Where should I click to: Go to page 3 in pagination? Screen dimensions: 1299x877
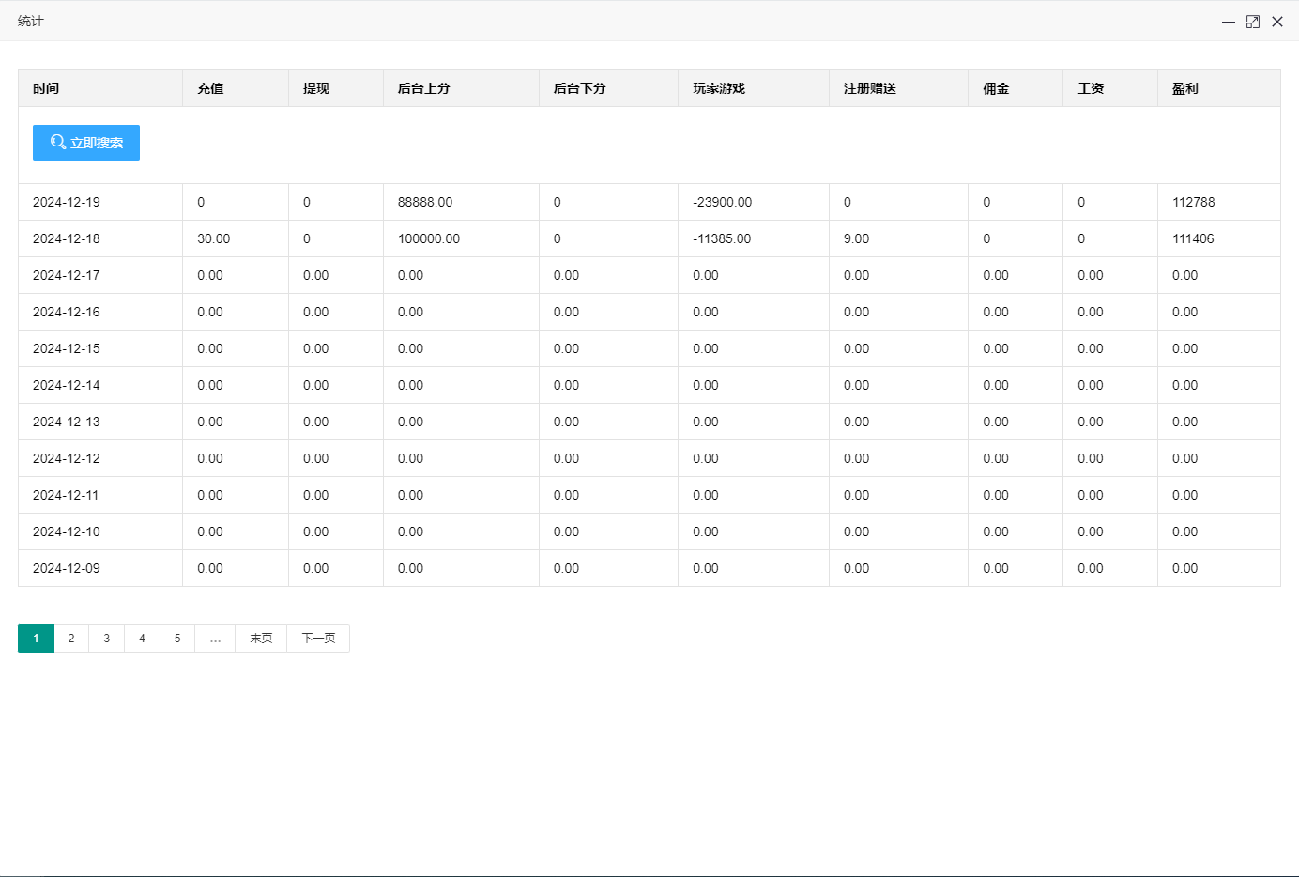click(107, 639)
